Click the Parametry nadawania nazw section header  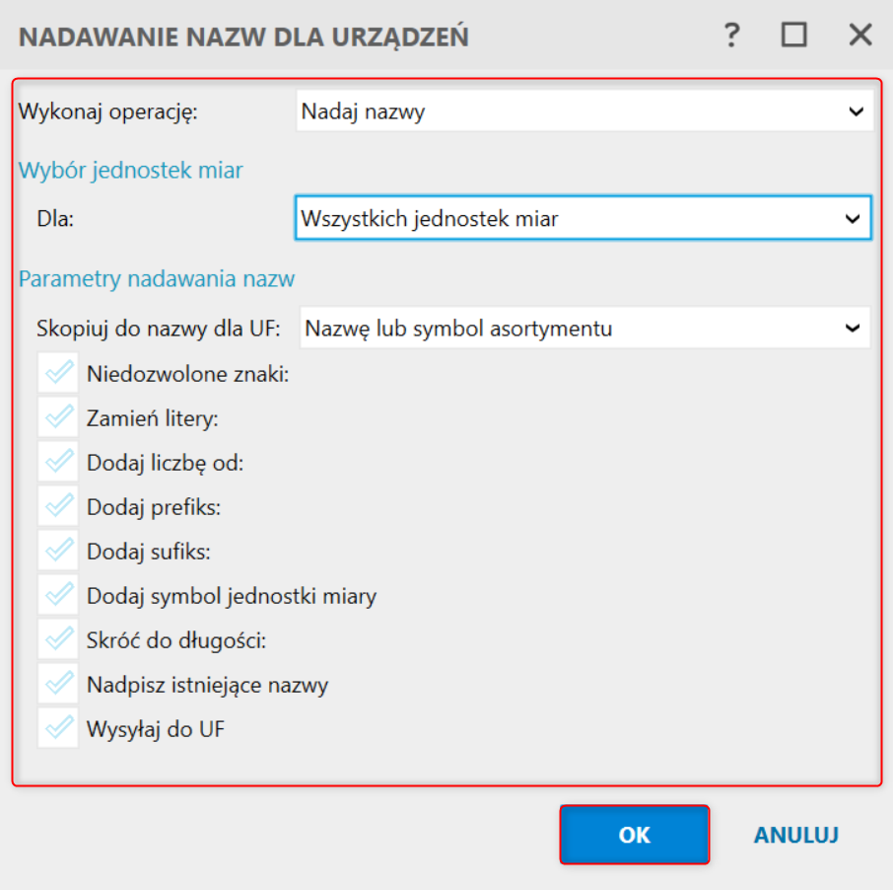157,279
